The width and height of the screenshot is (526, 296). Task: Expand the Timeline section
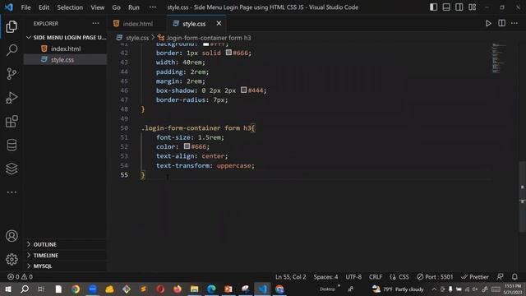(66, 255)
